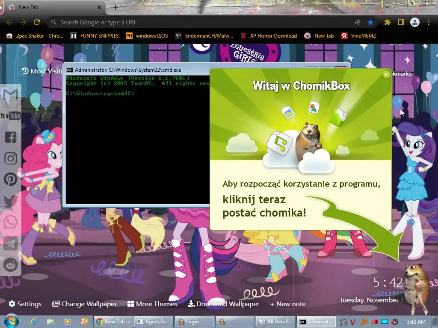
Task: Click the cmd.exe window title bar icon
Action: click(70, 70)
